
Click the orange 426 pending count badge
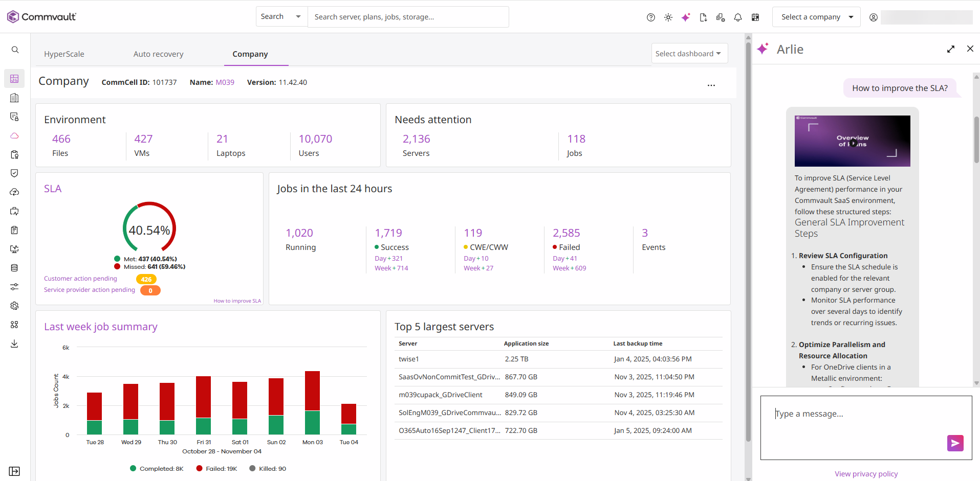(x=146, y=279)
